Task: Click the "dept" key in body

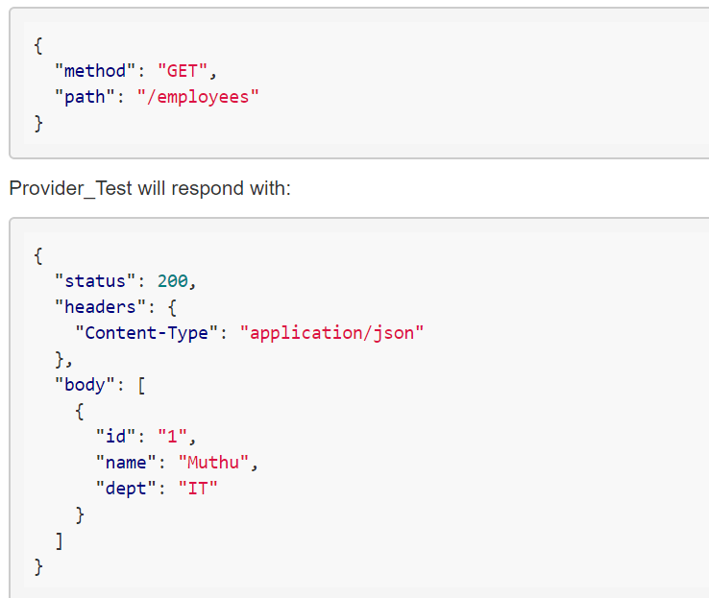Action: click(127, 490)
